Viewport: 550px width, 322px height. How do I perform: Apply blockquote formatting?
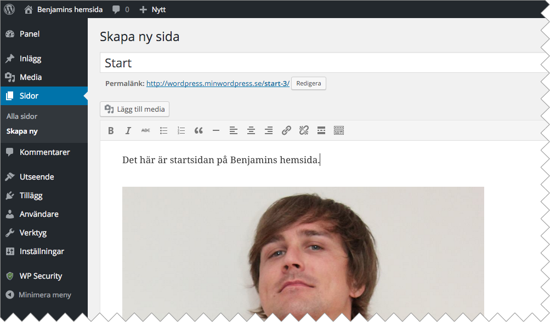[199, 131]
